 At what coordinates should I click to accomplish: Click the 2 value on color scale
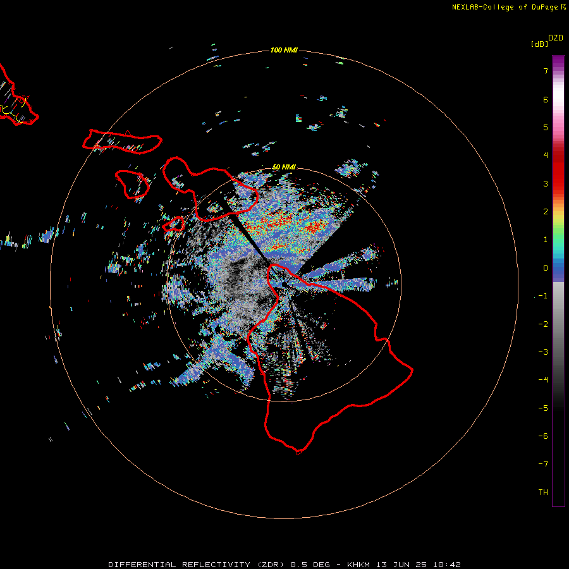click(x=546, y=212)
